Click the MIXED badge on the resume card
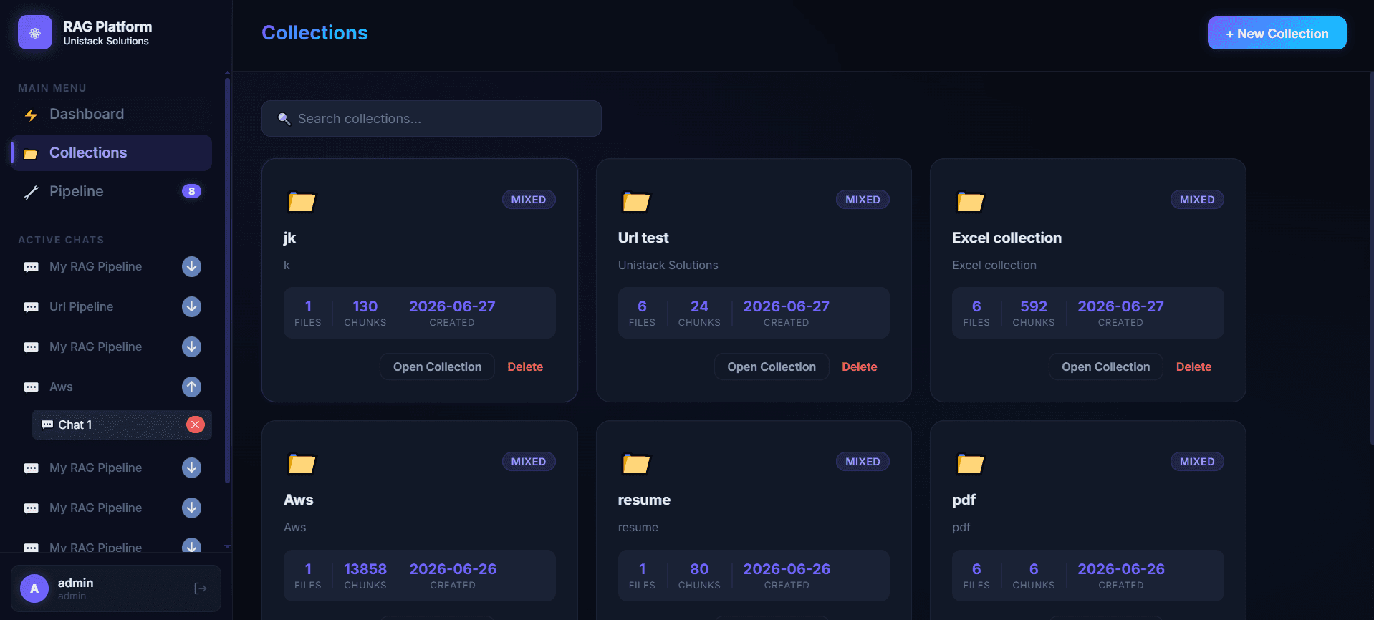This screenshot has width=1374, height=620. pyautogui.click(x=863, y=462)
